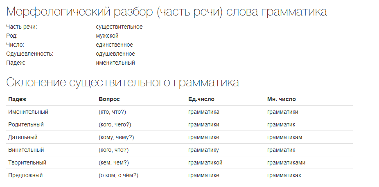Click the Вопрос column header

coord(109,99)
